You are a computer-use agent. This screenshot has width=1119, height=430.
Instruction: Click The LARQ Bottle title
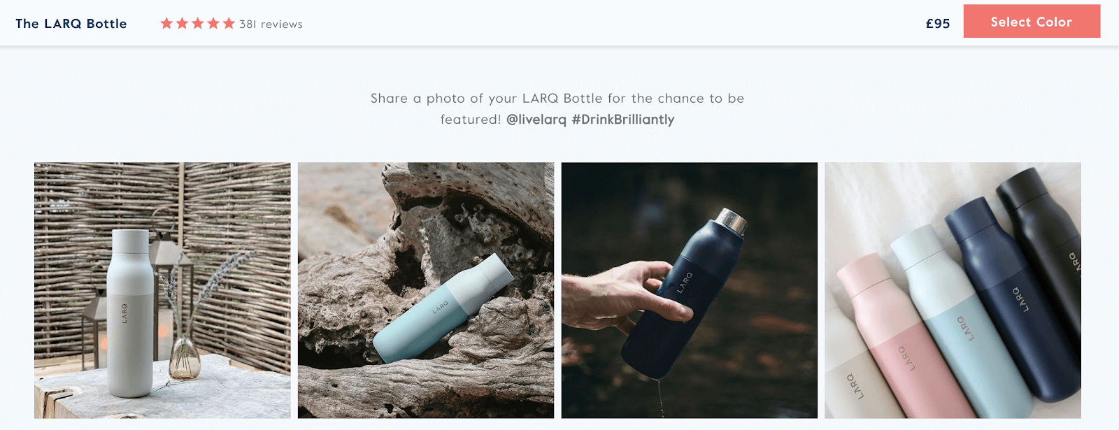pos(71,24)
